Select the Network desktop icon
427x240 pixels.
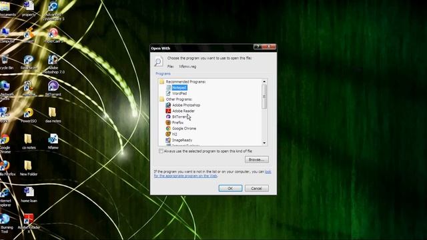pyautogui.click(x=6, y=91)
